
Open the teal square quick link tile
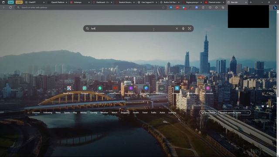tap(85, 88)
